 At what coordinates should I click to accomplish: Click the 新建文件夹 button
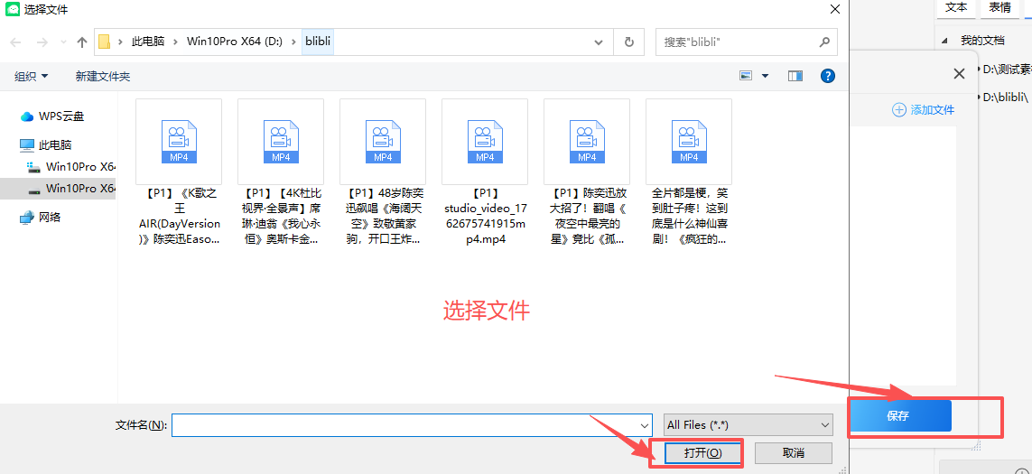[103, 77]
